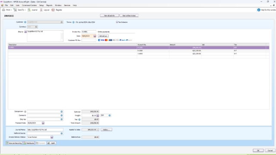Click the first PayPal logo
Screen dimensions: 276x155
click(x=122, y=40)
